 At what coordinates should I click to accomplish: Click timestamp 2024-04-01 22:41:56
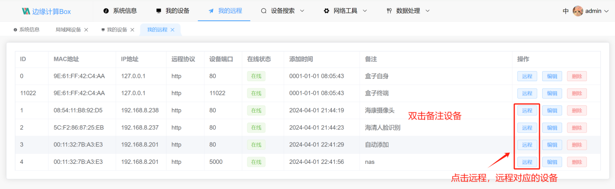point(317,162)
